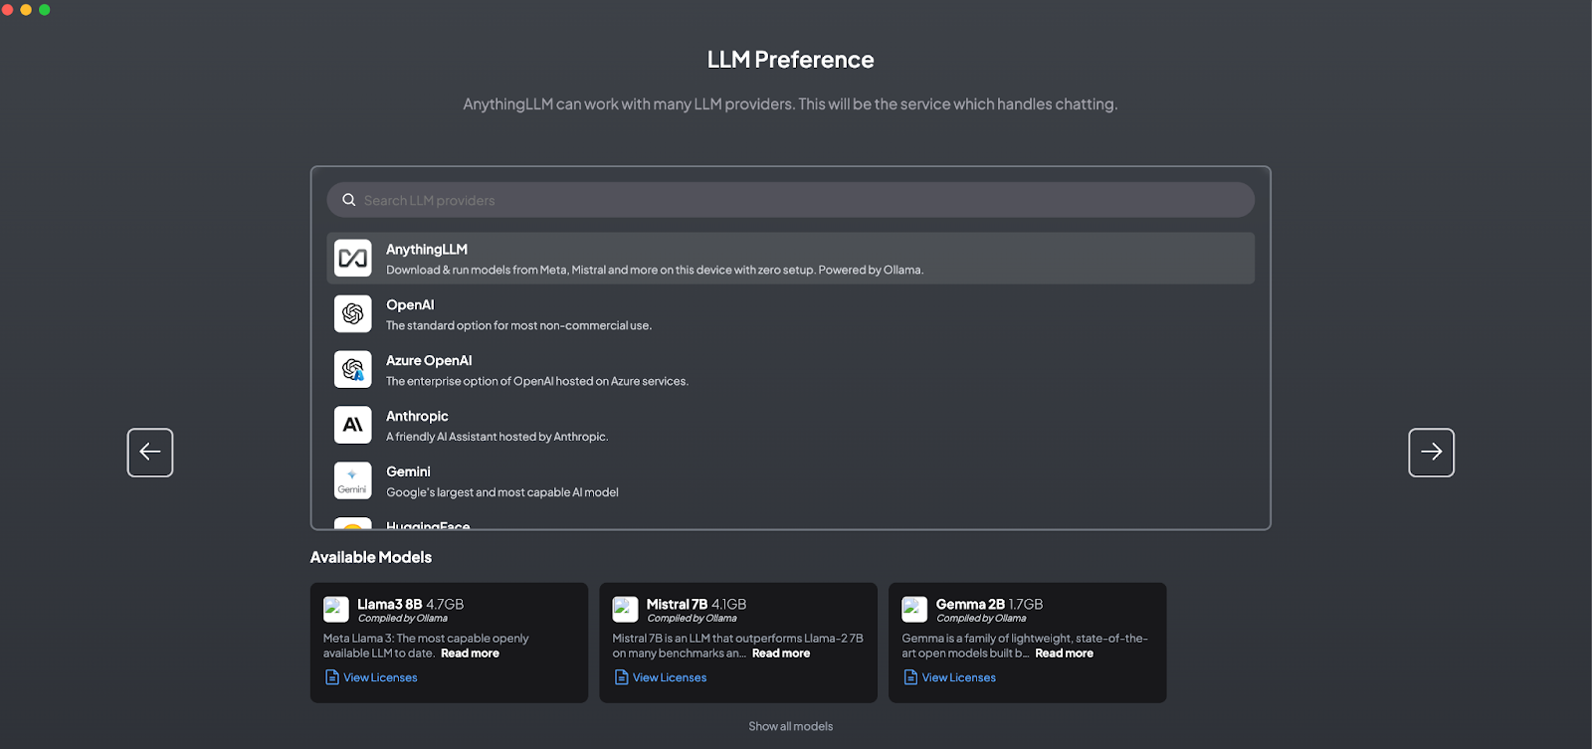Click the license document icon under Llama3 8B
Image resolution: width=1592 pixels, height=749 pixels.
[x=332, y=677]
